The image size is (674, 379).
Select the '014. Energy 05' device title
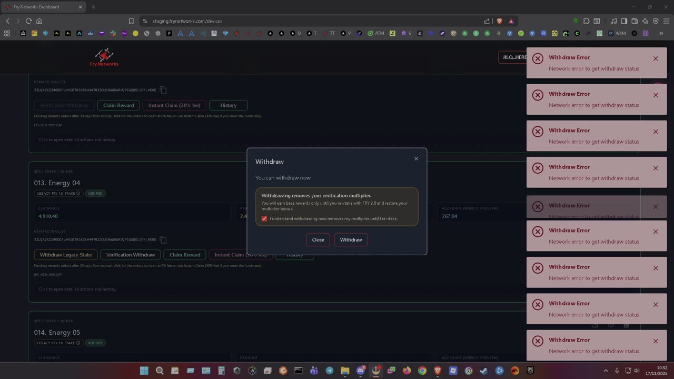pos(57,332)
